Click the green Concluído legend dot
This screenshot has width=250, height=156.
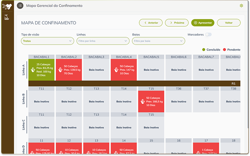coord(203,50)
